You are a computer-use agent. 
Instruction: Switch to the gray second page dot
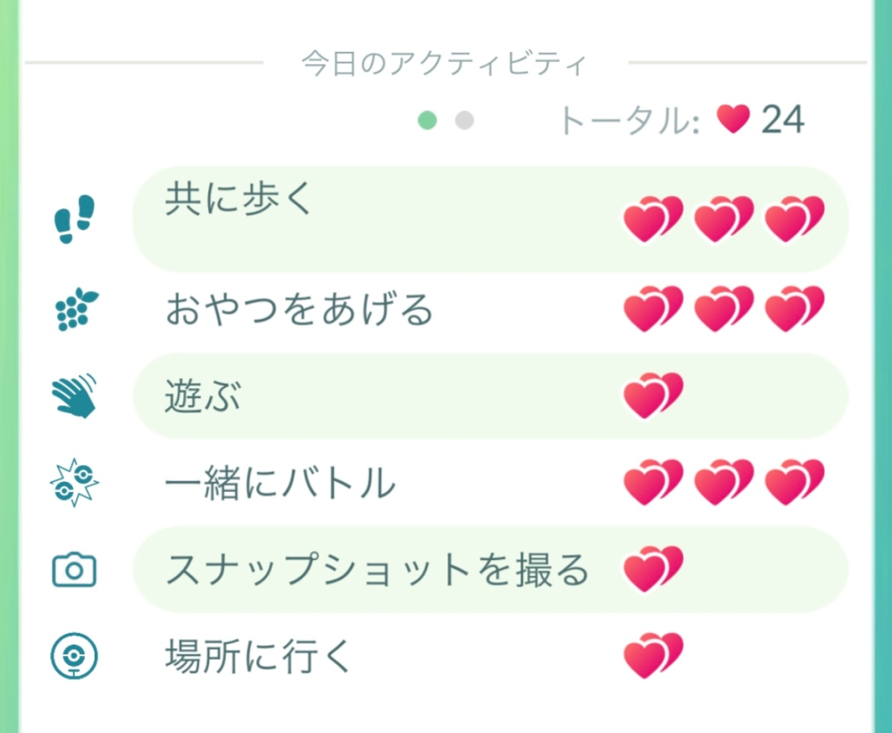coord(464,120)
